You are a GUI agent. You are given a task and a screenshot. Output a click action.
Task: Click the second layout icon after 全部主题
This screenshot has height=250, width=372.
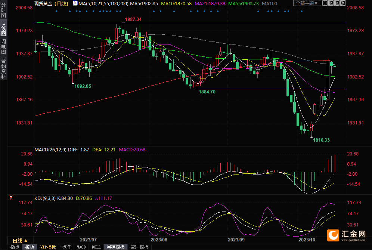[331, 3]
